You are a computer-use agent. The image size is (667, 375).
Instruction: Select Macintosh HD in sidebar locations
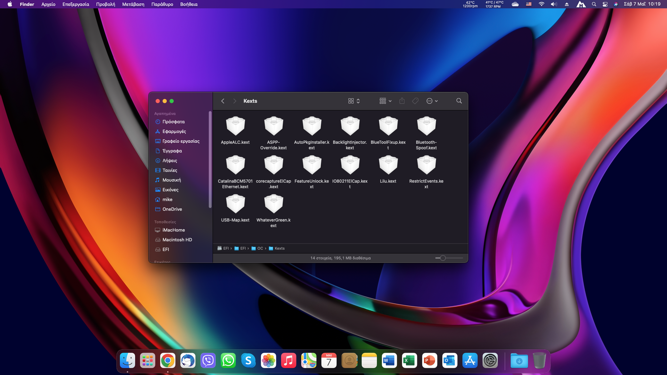pos(177,240)
